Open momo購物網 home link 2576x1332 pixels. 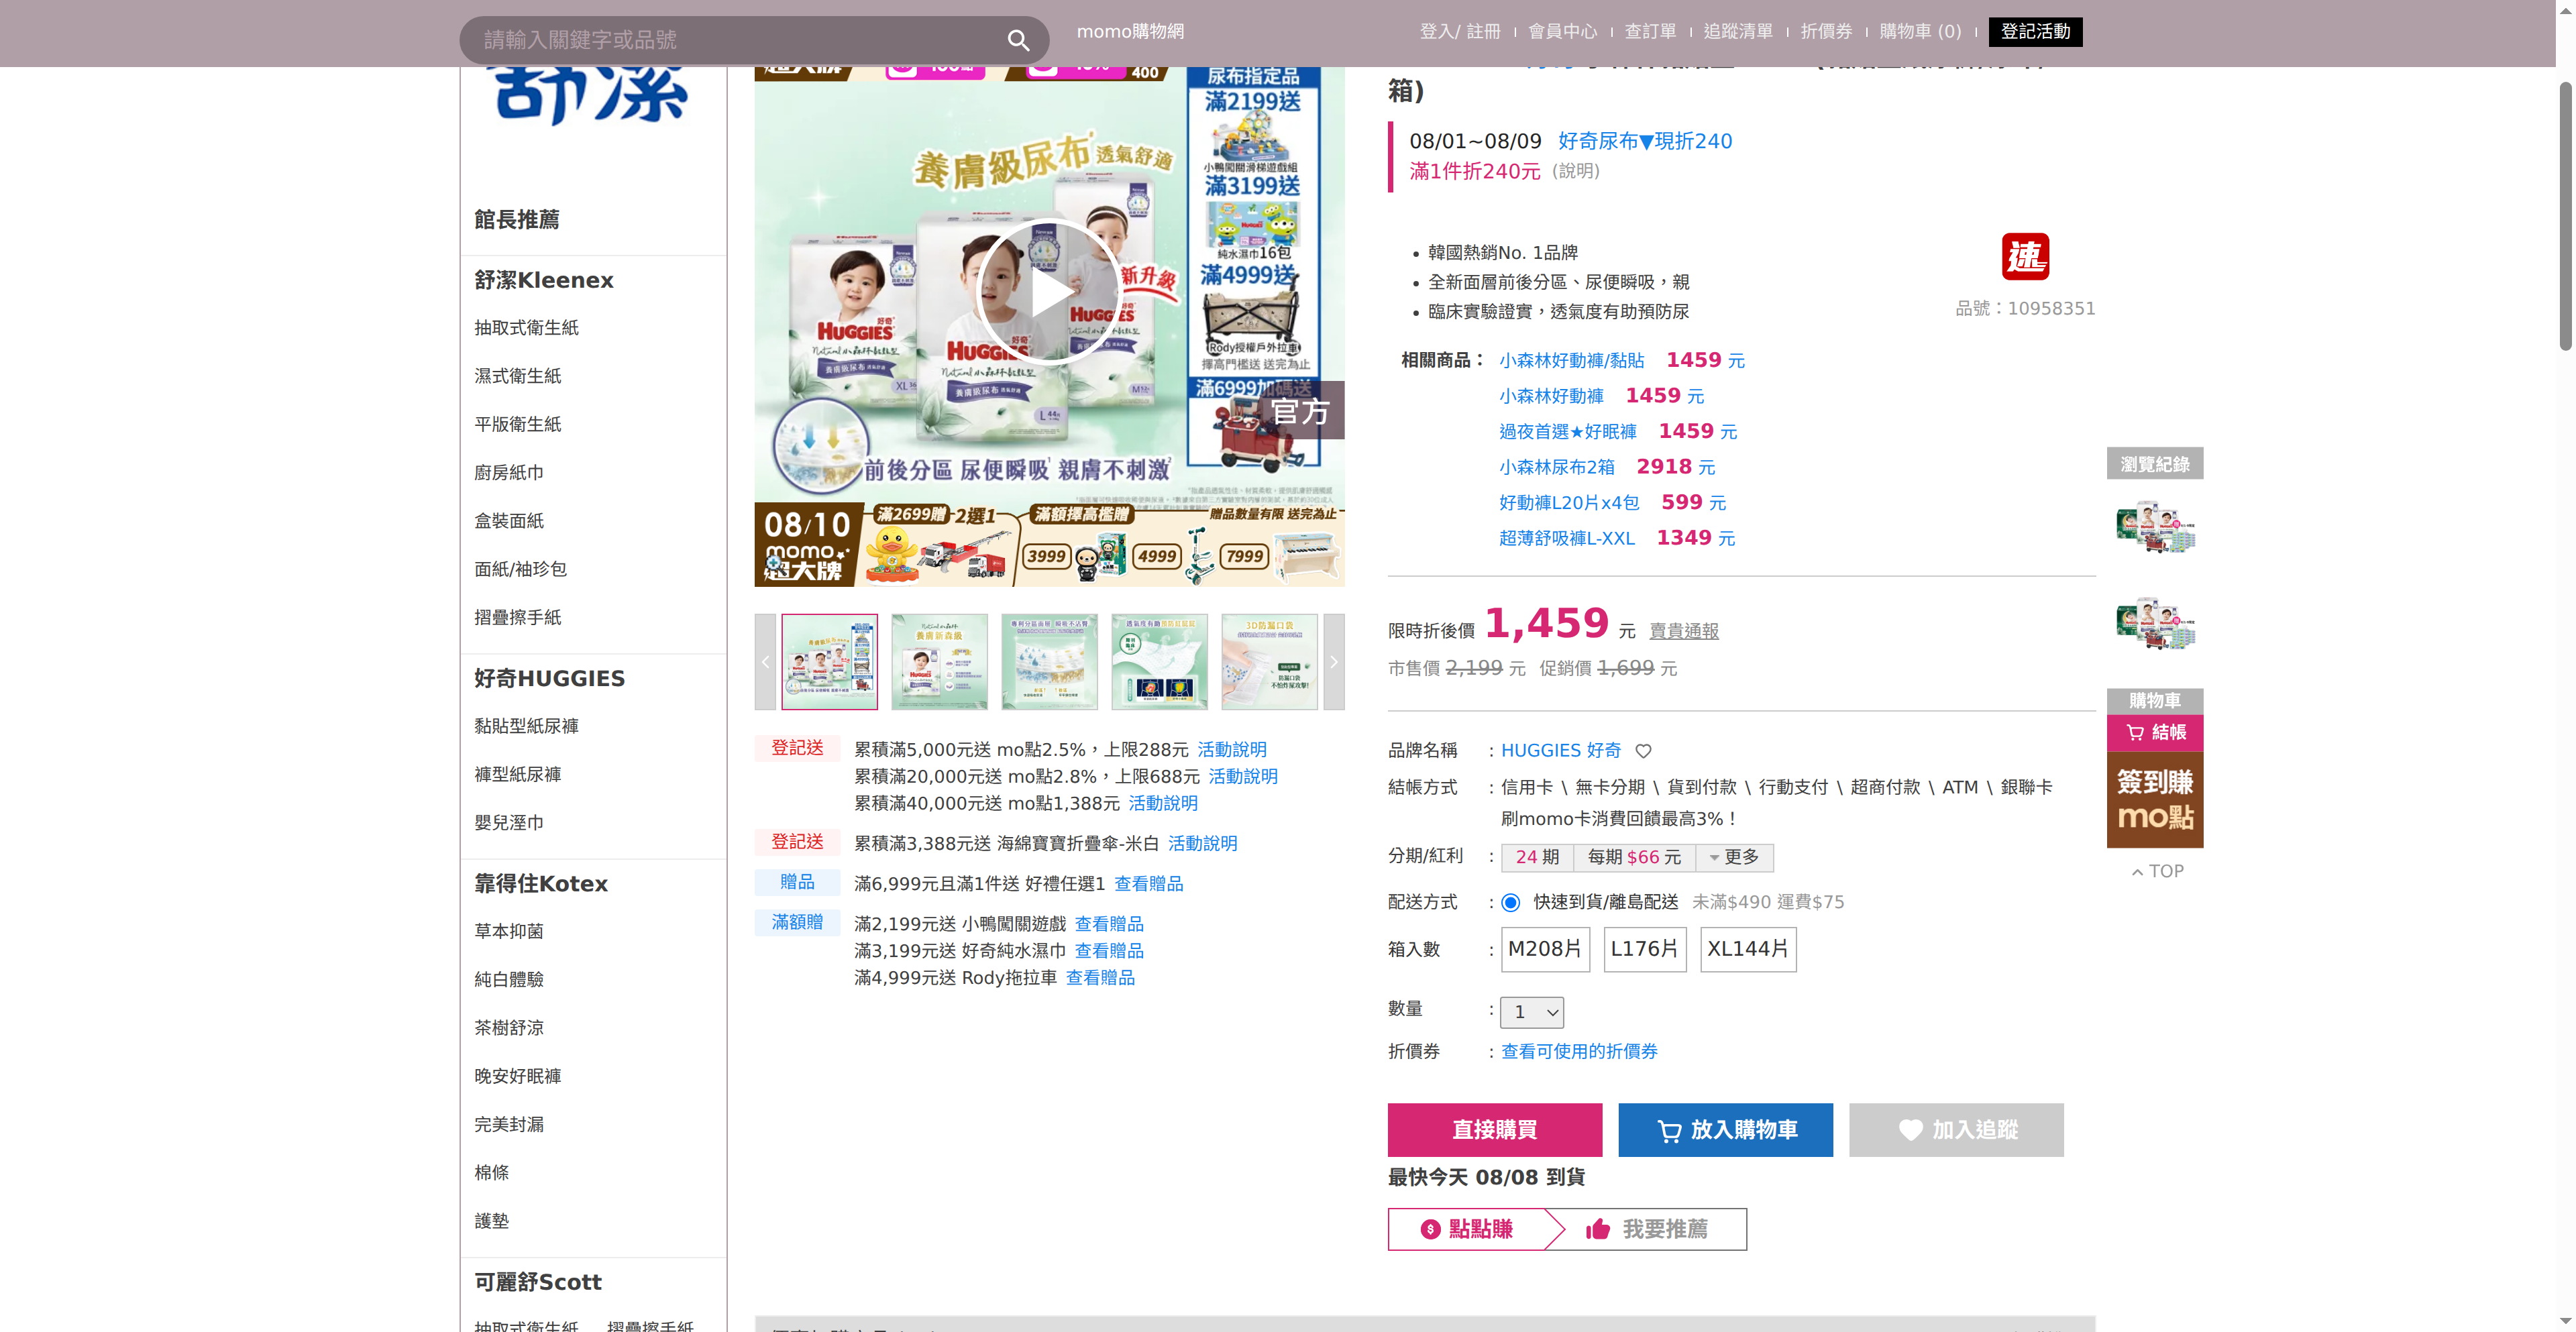tap(1130, 32)
